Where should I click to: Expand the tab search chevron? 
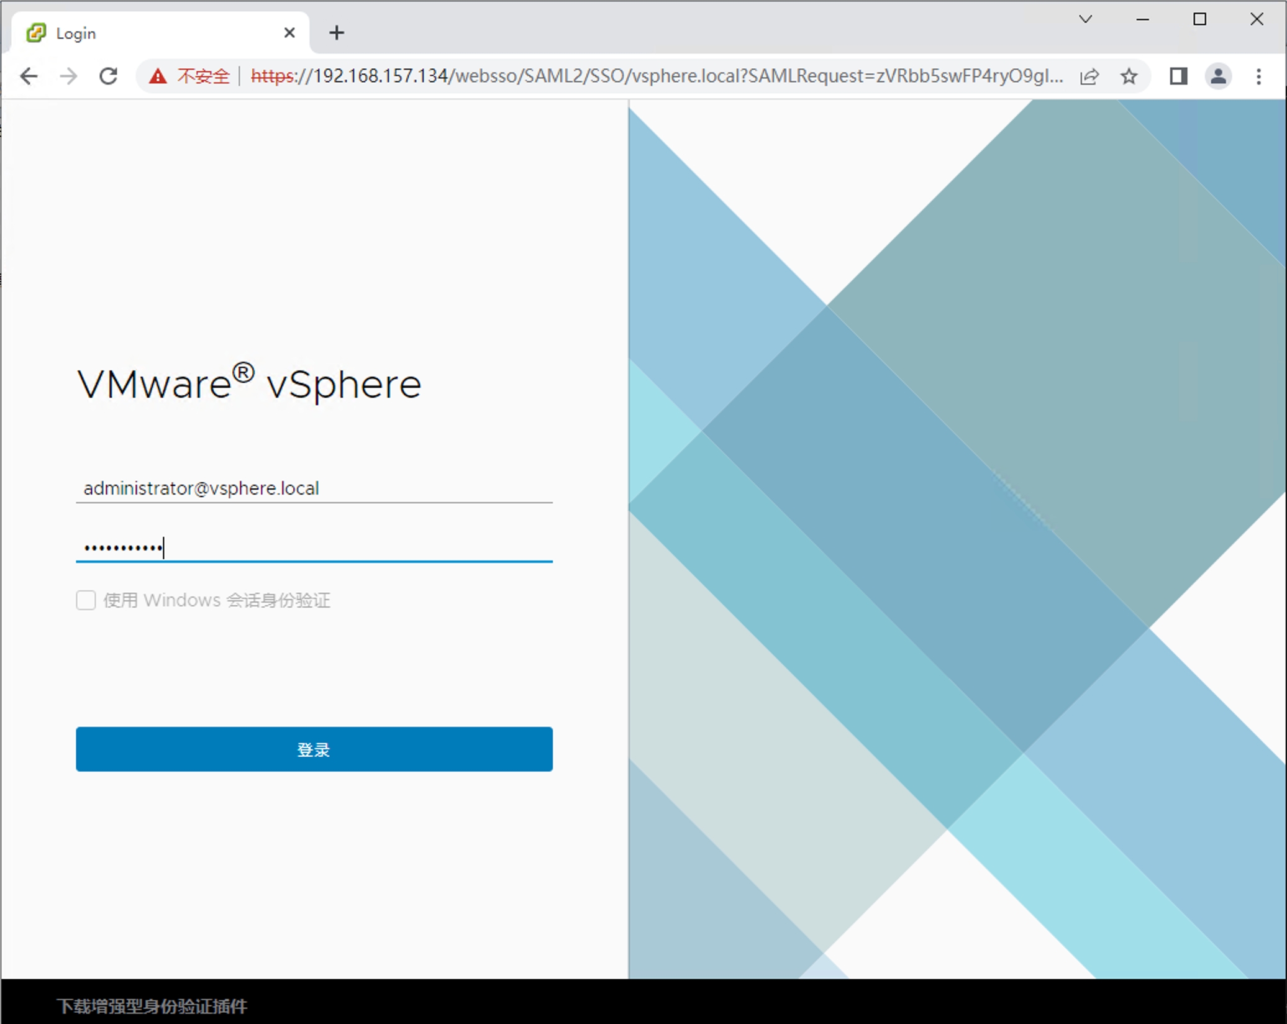(1085, 19)
